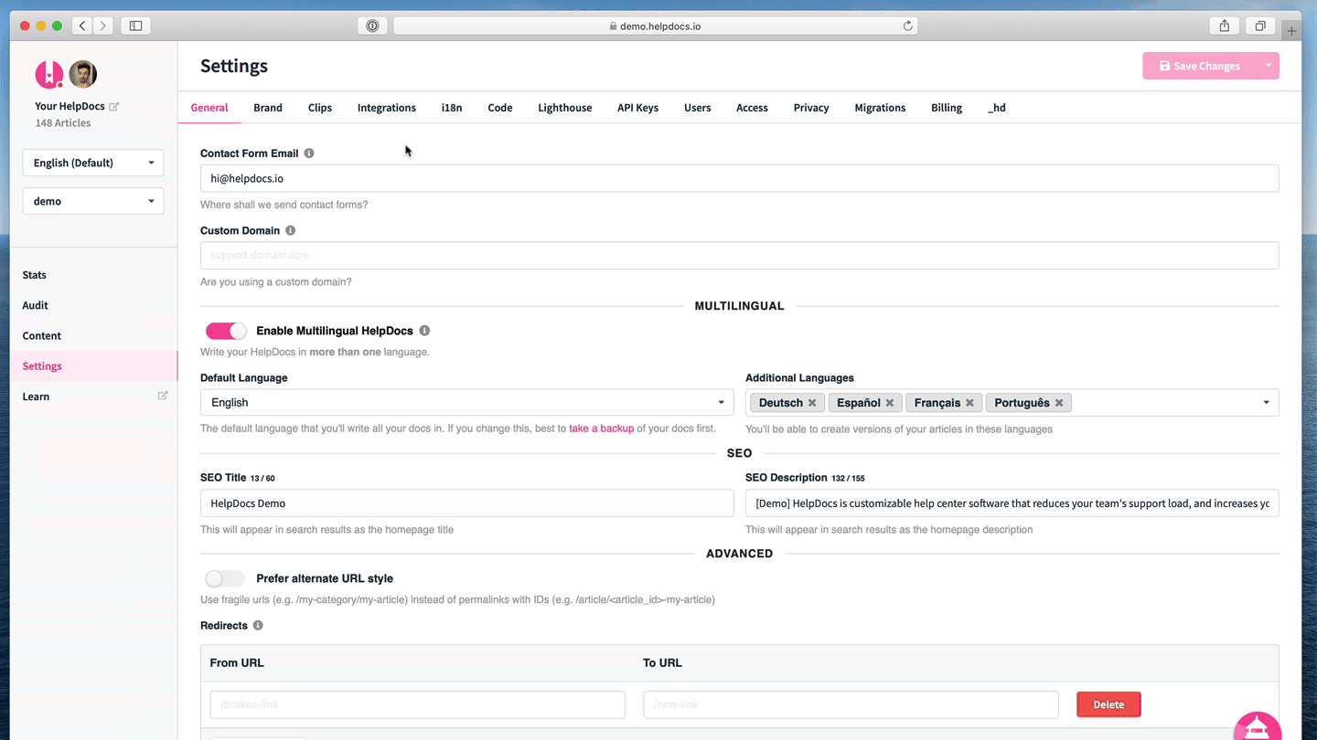Disable the Enable Multilingual HelpDocs switch
This screenshot has width=1317, height=740.
coord(226,331)
